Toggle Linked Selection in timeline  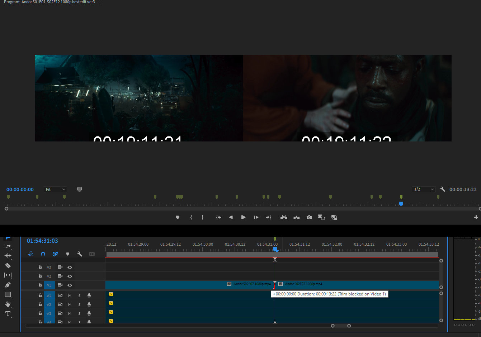tap(55, 254)
